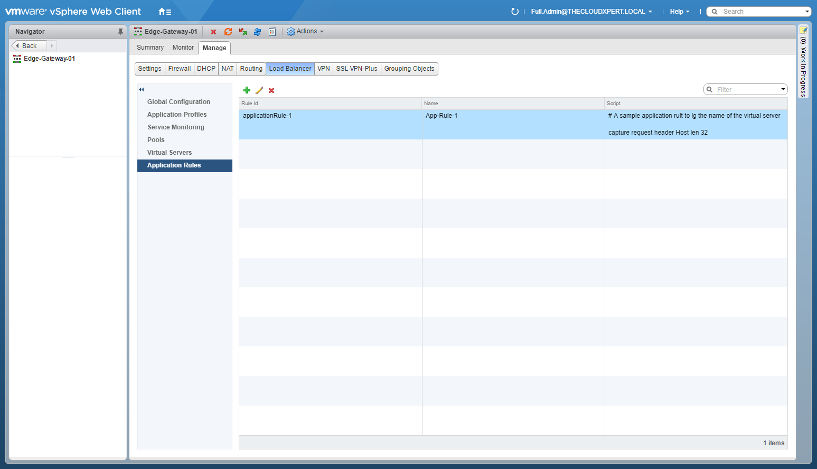Click the rule table Filter field
This screenshot has width=817, height=469.
(746, 90)
